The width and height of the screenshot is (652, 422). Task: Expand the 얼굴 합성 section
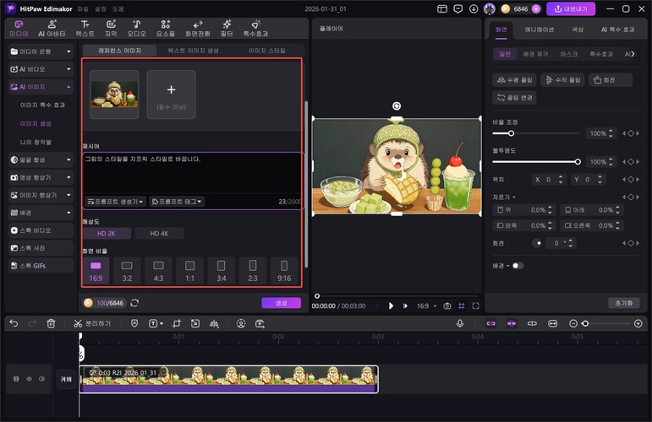41,160
